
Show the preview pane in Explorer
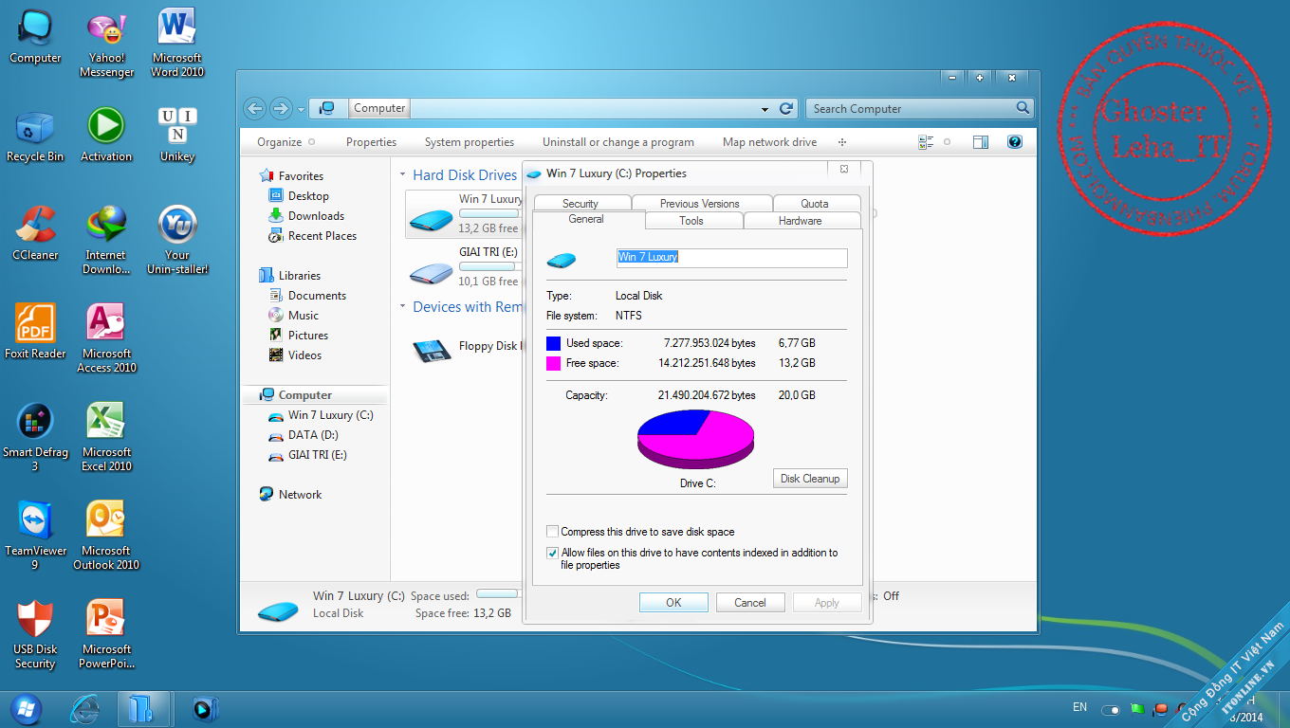click(x=981, y=142)
